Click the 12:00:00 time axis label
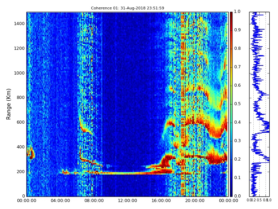 tap(128, 201)
